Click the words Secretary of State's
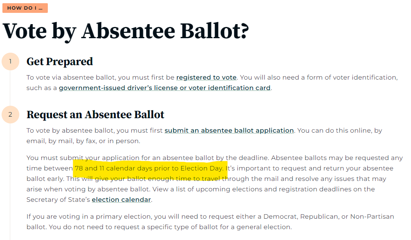 tap(58, 200)
